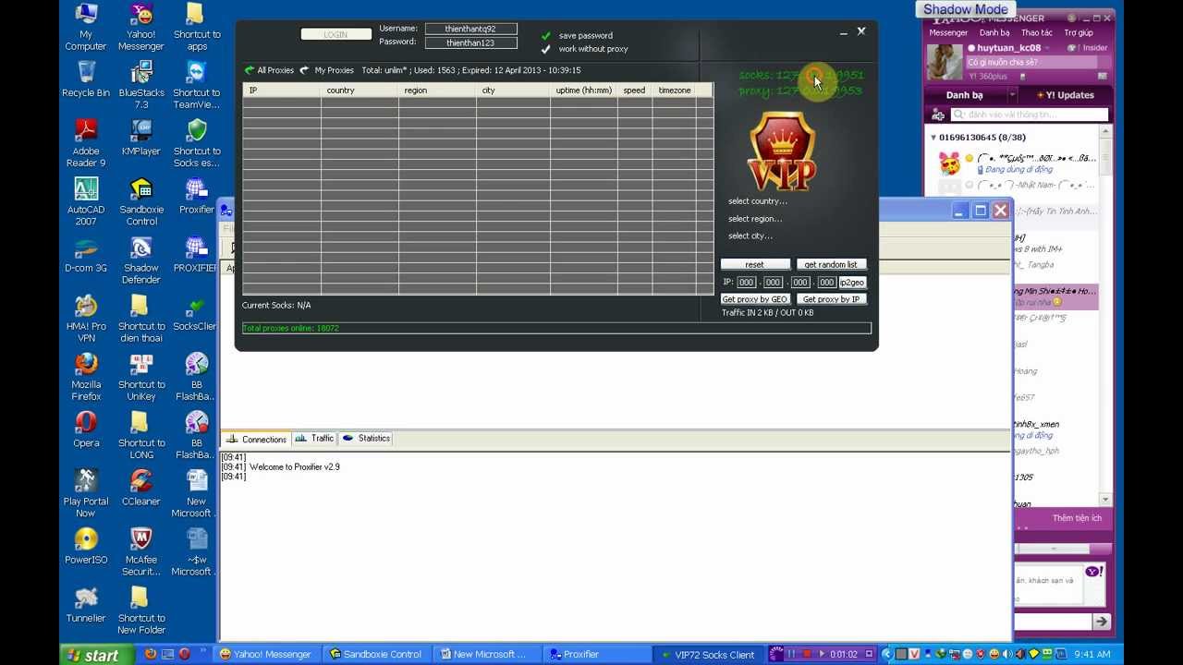Open Thao tác menu in Yahoo Messenger
Screen dimensions: 1183x665
click(x=1037, y=32)
